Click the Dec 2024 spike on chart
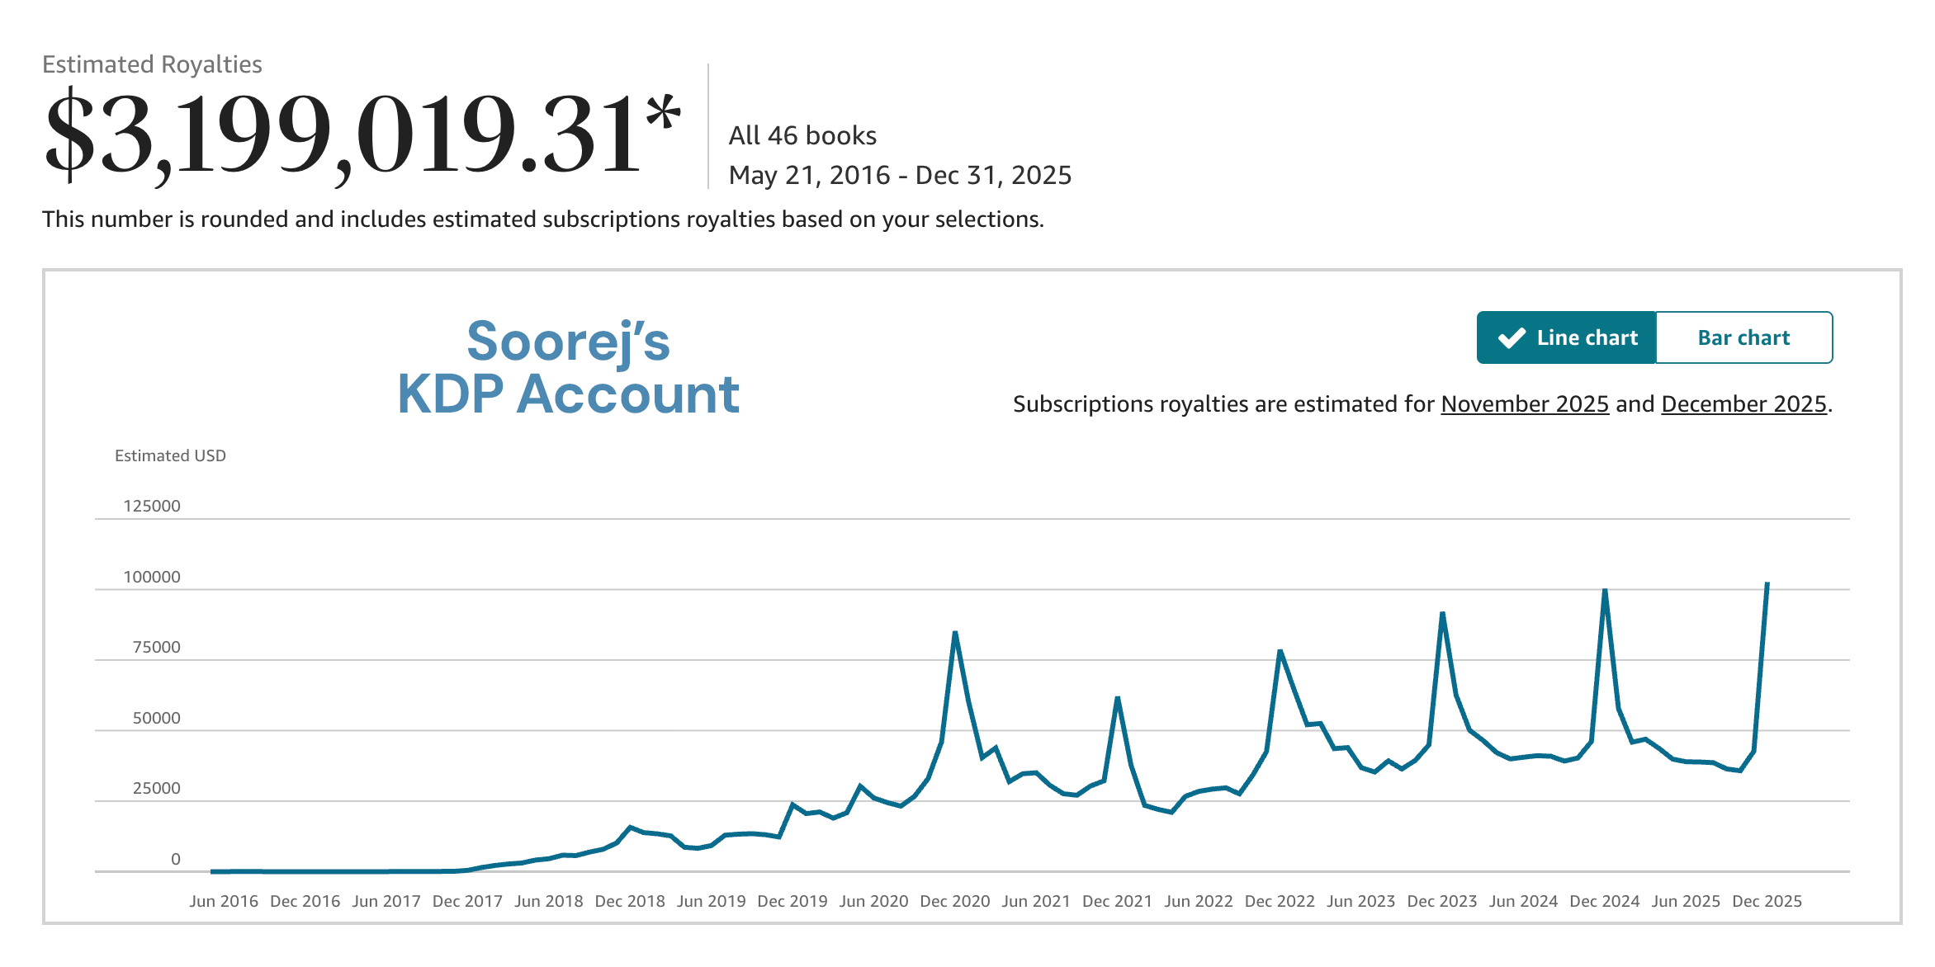This screenshot has width=1935, height=967. click(x=1605, y=591)
